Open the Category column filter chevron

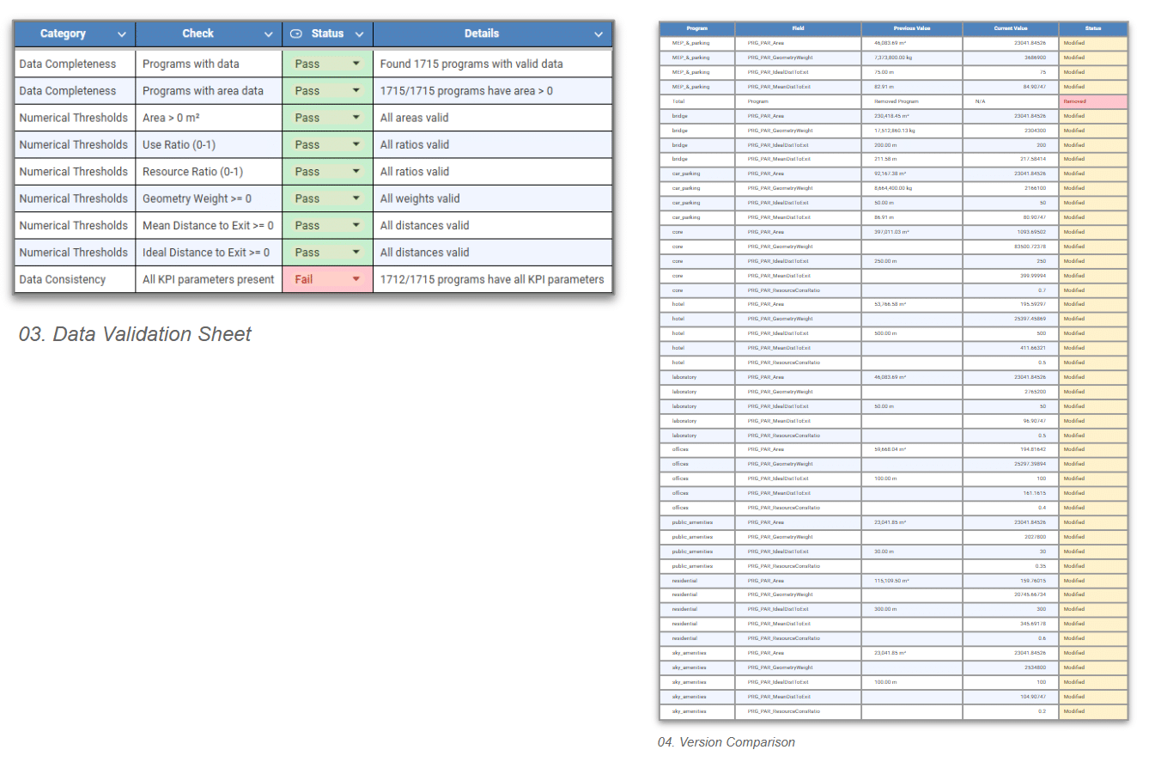point(121,34)
